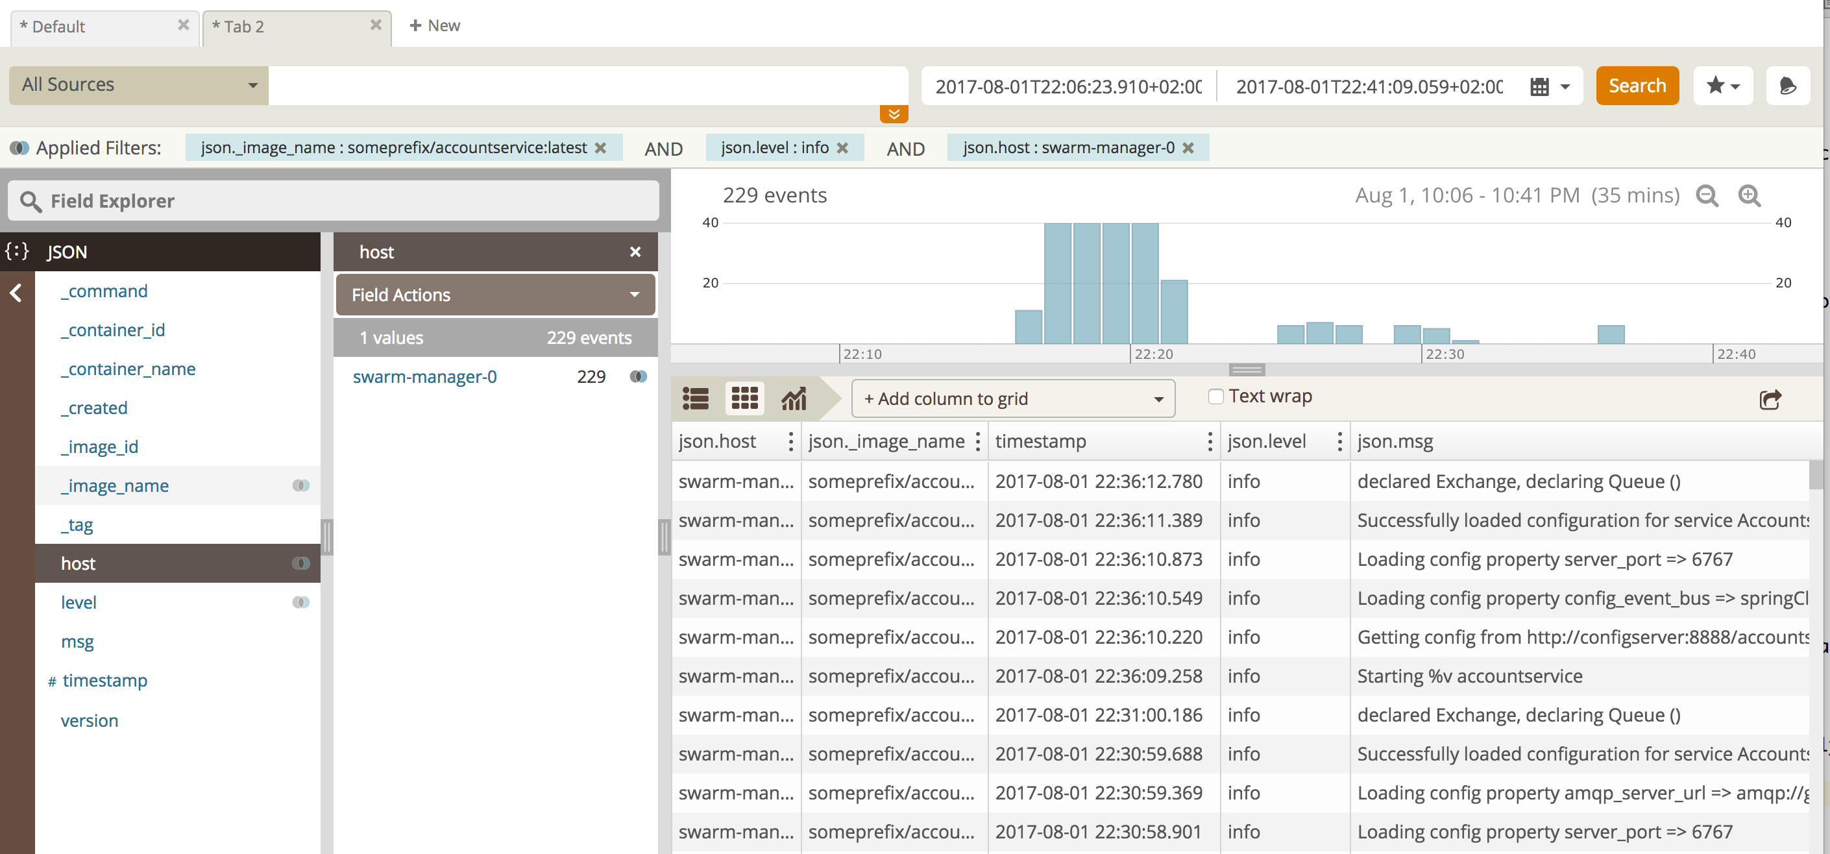Image resolution: width=1830 pixels, height=854 pixels.
Task: Click the divider handle beside results panel
Action: point(665,537)
